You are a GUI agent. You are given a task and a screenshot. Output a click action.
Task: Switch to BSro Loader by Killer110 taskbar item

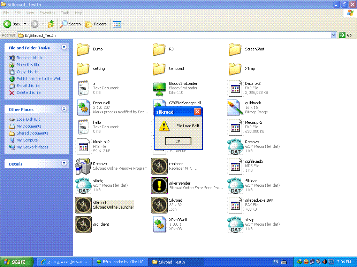click(x=120, y=262)
